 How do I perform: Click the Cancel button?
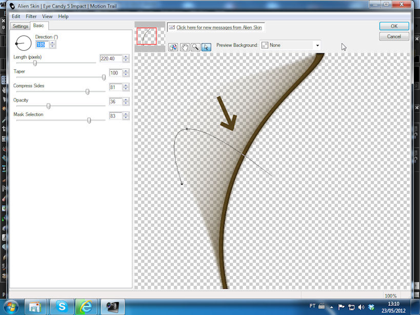(394, 36)
